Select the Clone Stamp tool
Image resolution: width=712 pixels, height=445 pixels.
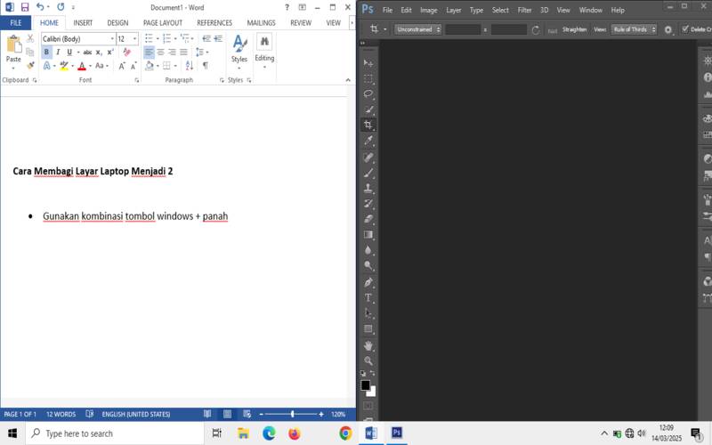pos(368,188)
